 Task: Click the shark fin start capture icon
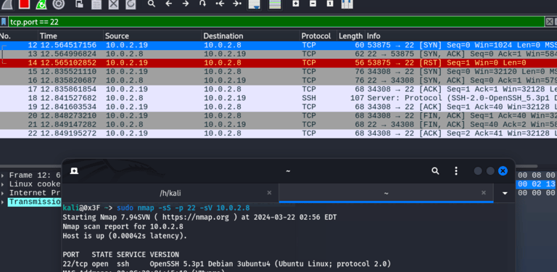tap(7, 4)
